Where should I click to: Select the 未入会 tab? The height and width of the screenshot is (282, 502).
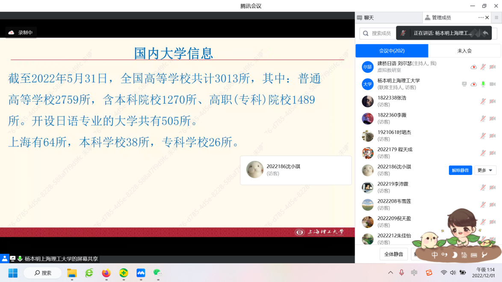click(x=464, y=51)
